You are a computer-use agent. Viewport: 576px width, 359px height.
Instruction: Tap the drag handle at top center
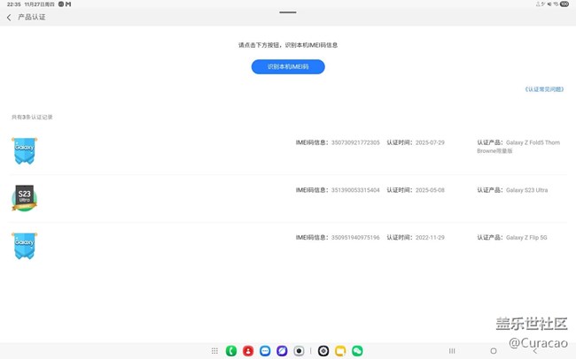[287, 11]
